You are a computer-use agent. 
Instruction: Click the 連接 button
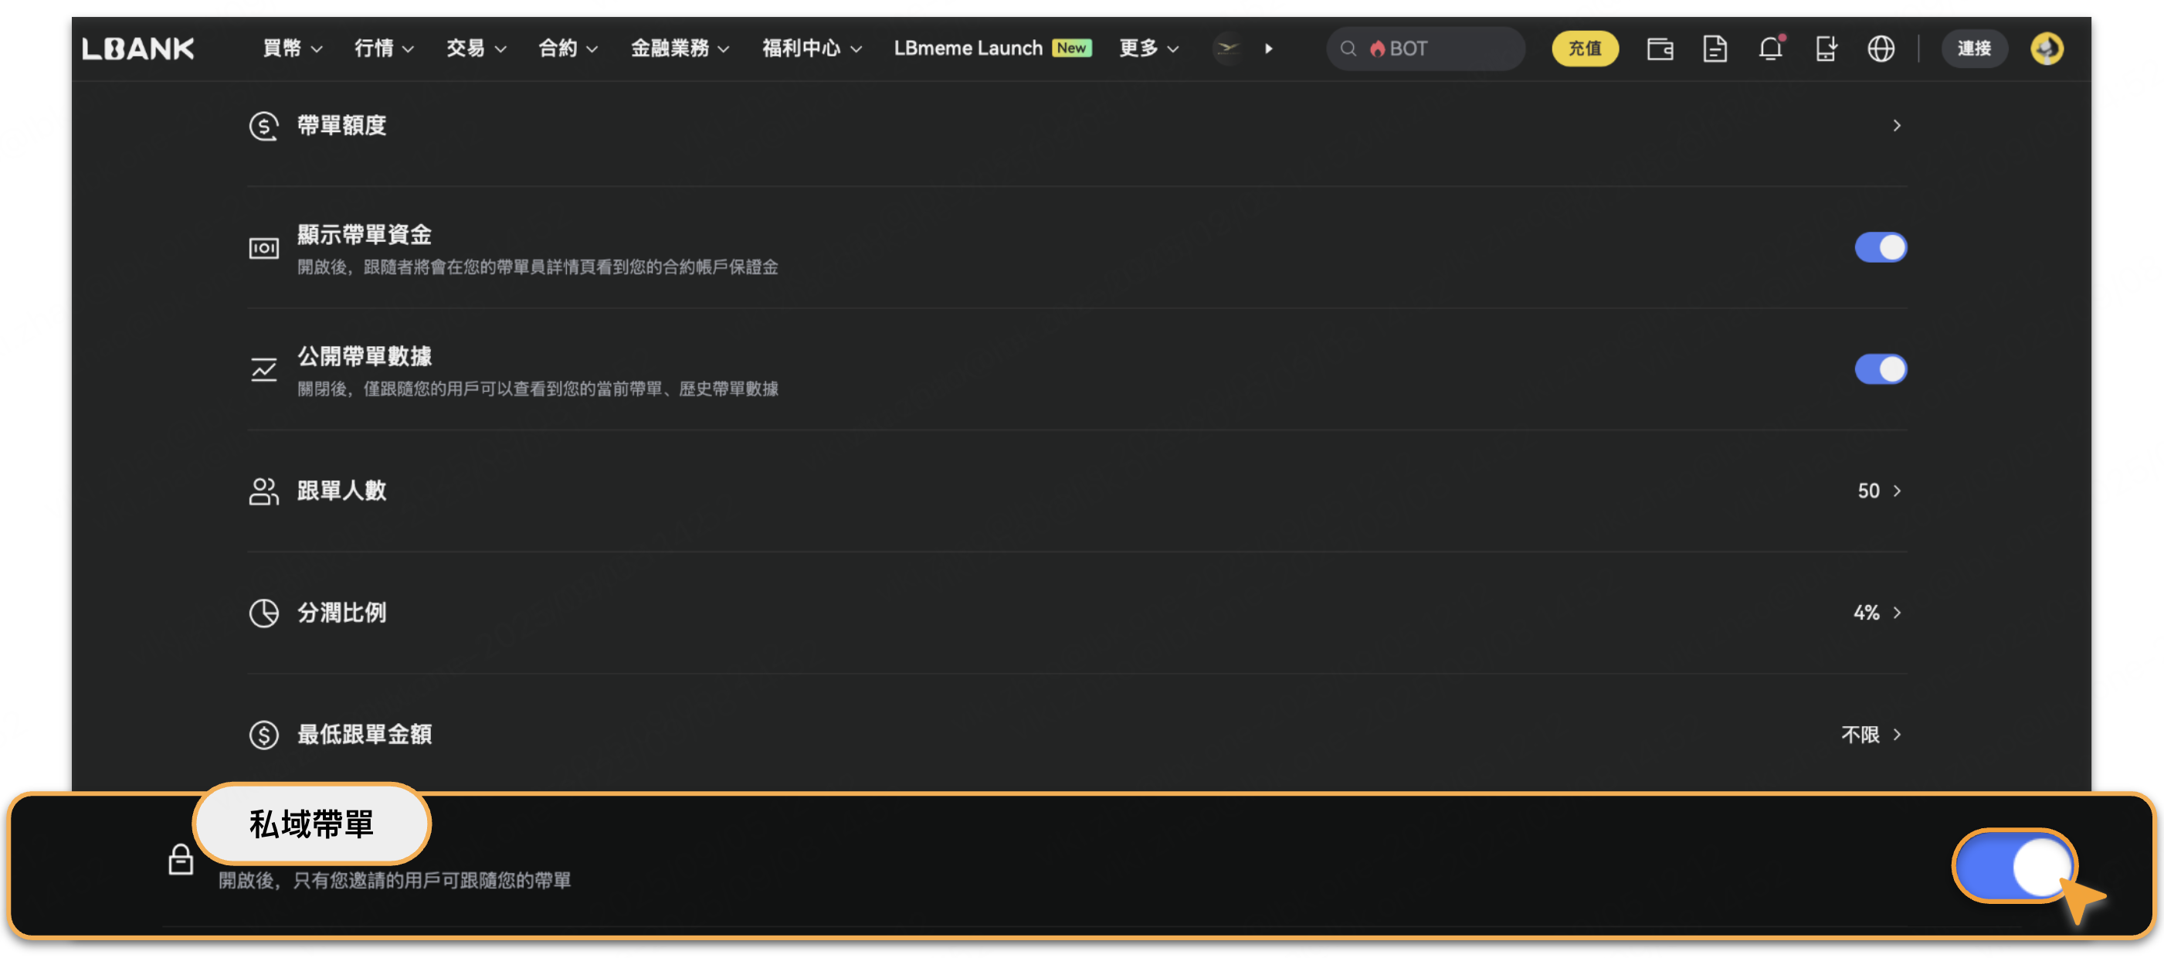1973,49
